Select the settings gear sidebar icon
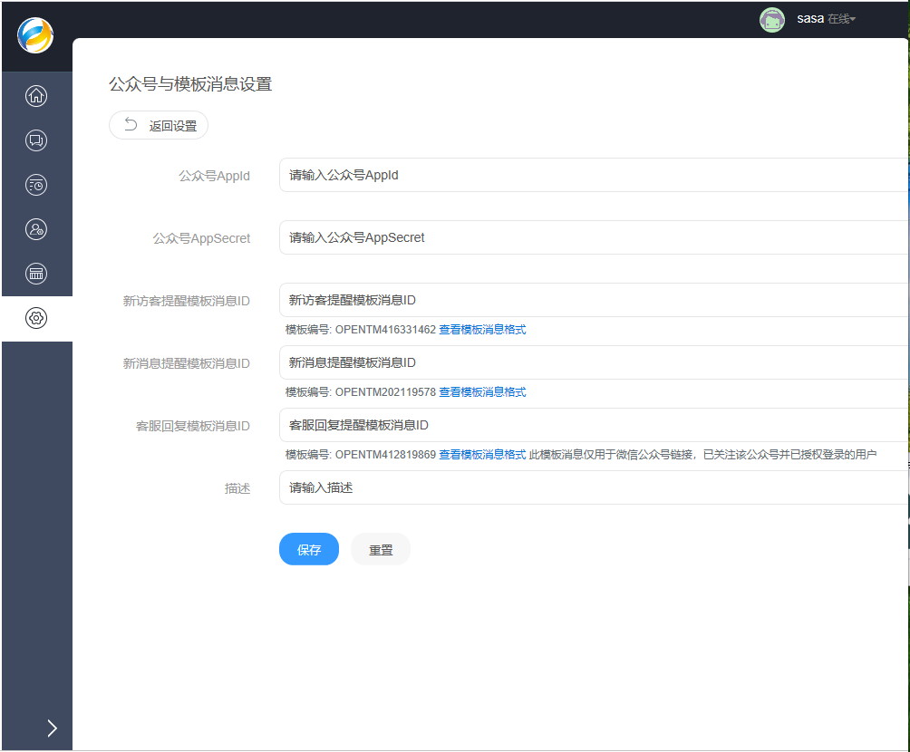 36,318
